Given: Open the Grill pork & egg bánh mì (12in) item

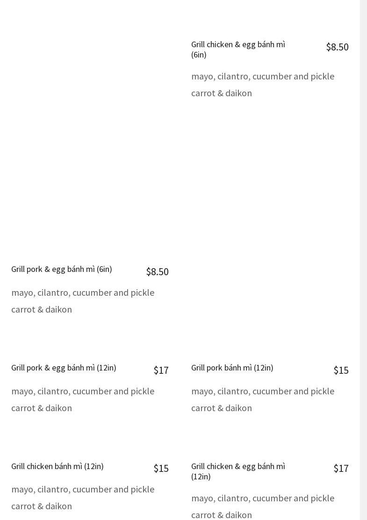Looking at the screenshot, I should click(64, 368).
